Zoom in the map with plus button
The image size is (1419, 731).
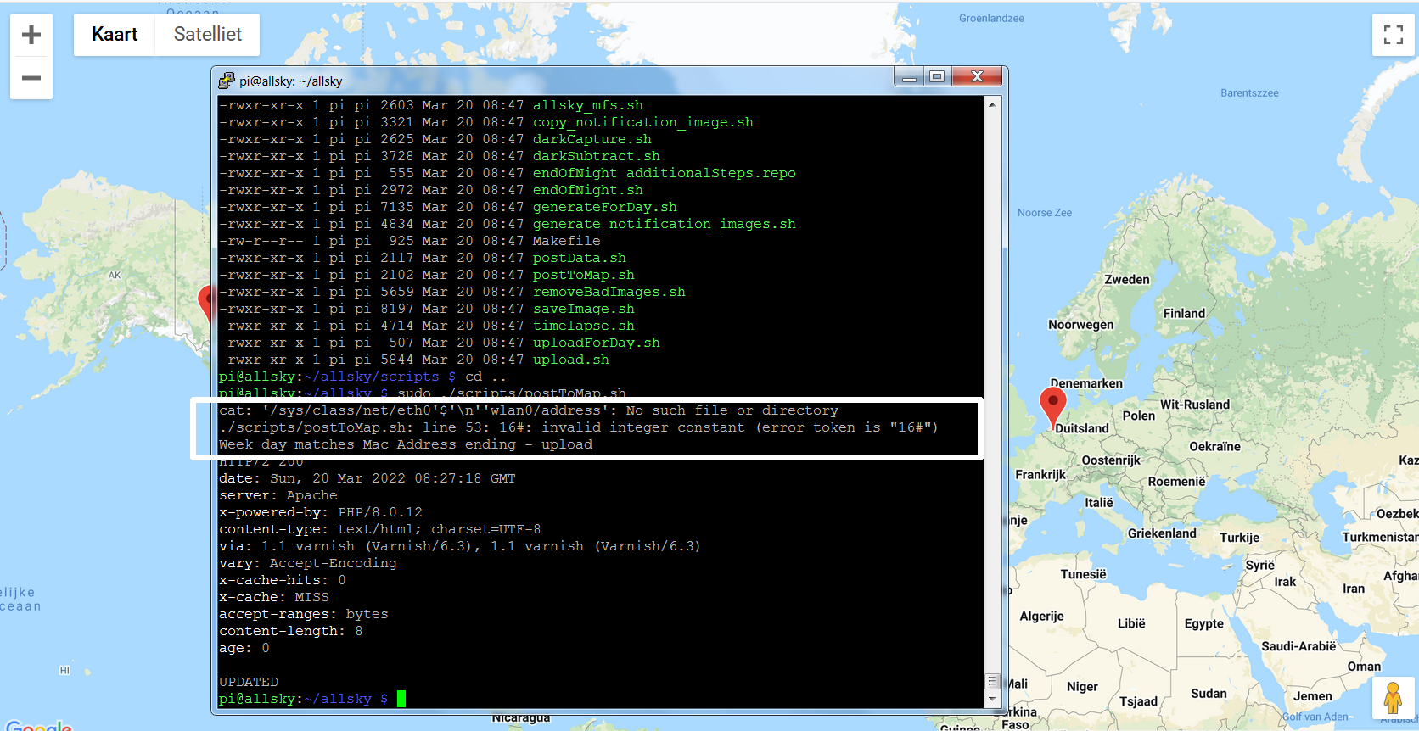pyautogui.click(x=31, y=35)
